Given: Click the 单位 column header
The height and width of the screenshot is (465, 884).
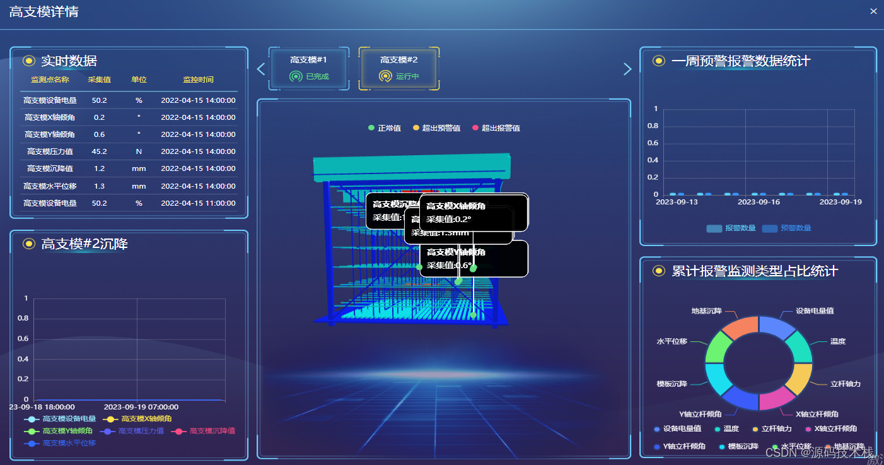Looking at the screenshot, I should click(x=139, y=80).
